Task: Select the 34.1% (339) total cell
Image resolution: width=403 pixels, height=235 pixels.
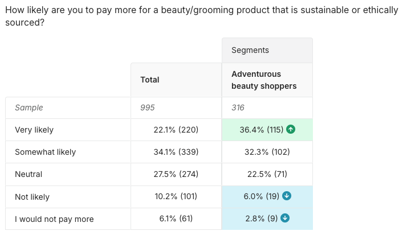Action: pyautogui.click(x=176, y=152)
